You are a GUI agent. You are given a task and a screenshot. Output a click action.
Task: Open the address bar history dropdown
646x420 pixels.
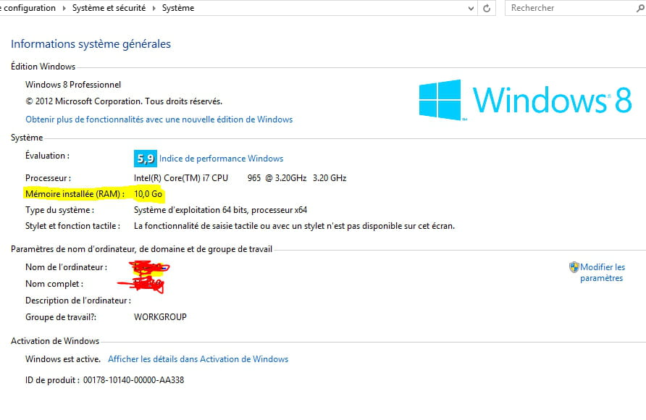click(x=471, y=8)
